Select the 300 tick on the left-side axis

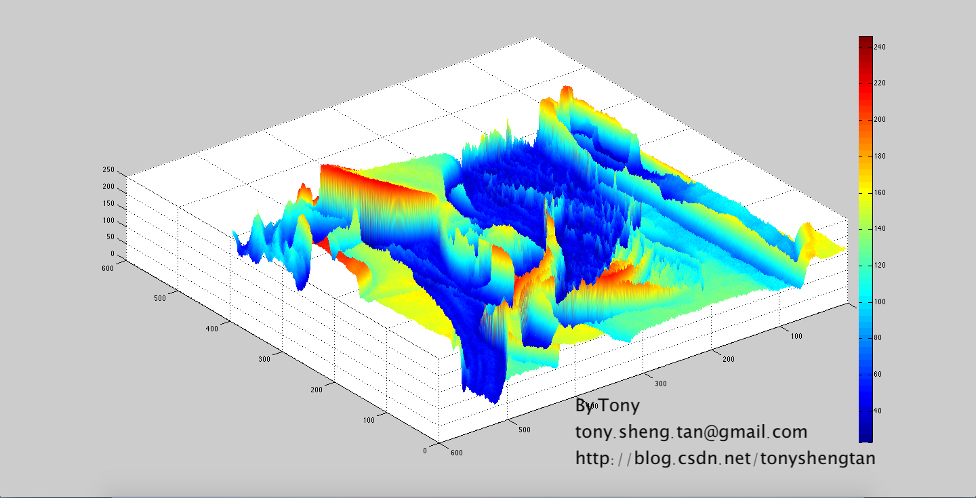pos(264,358)
